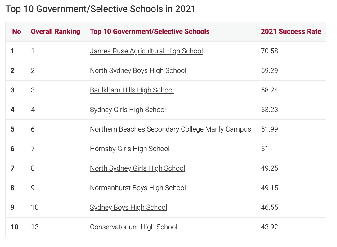
Task: Select the Hornsby Girls High School cell
Action: (130, 149)
